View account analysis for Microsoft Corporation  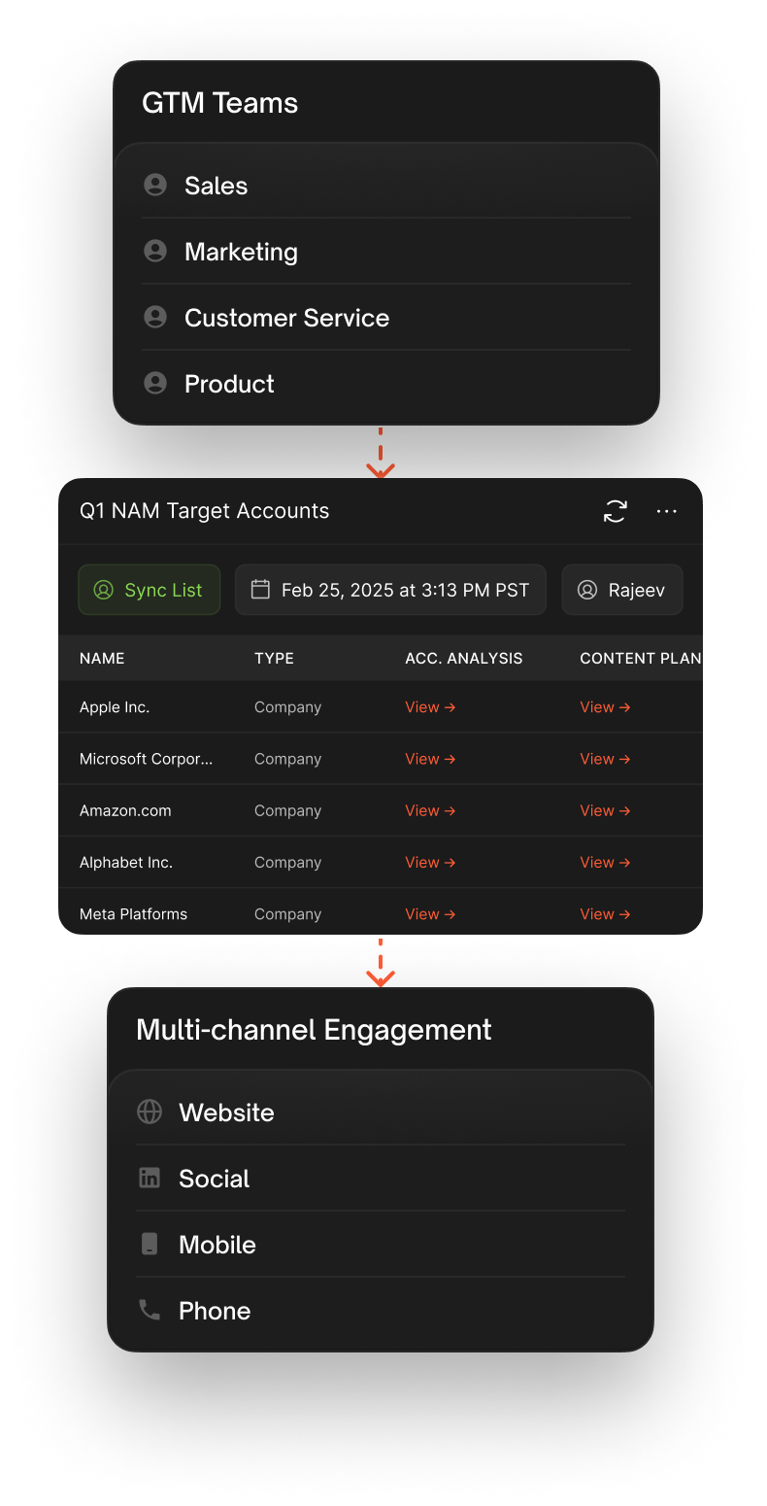click(x=430, y=759)
